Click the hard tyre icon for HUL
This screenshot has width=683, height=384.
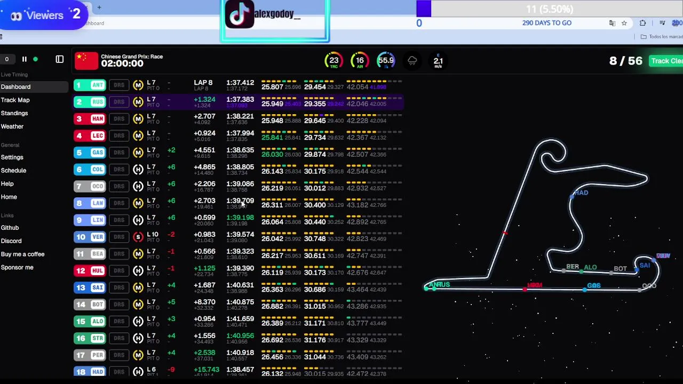tap(138, 270)
